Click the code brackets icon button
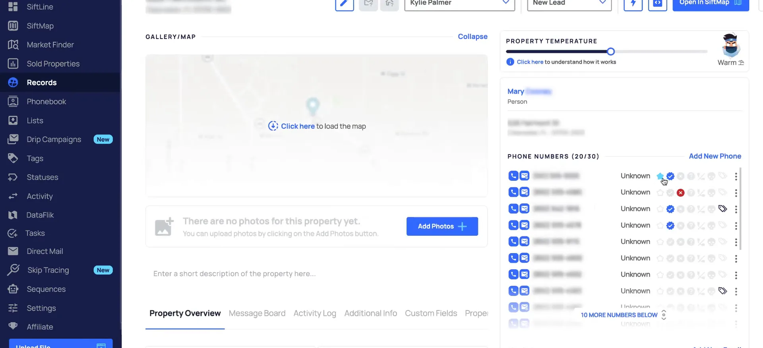763x348 pixels. [x=658, y=3]
